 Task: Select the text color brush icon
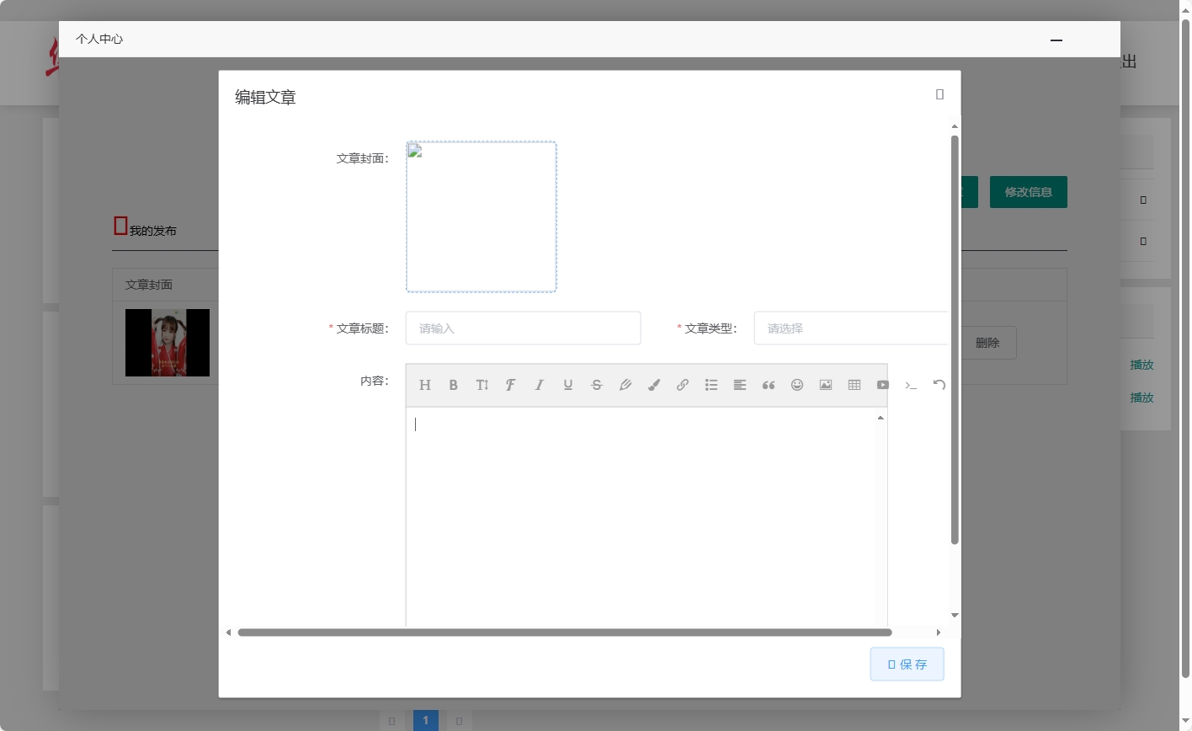[654, 385]
